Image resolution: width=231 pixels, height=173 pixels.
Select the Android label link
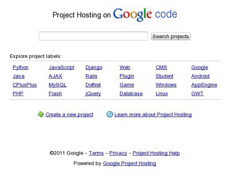click(x=200, y=76)
